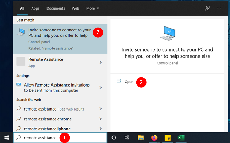Click 'Control panel' label under preview title
Screen dimensions: 230x143
(168, 63)
